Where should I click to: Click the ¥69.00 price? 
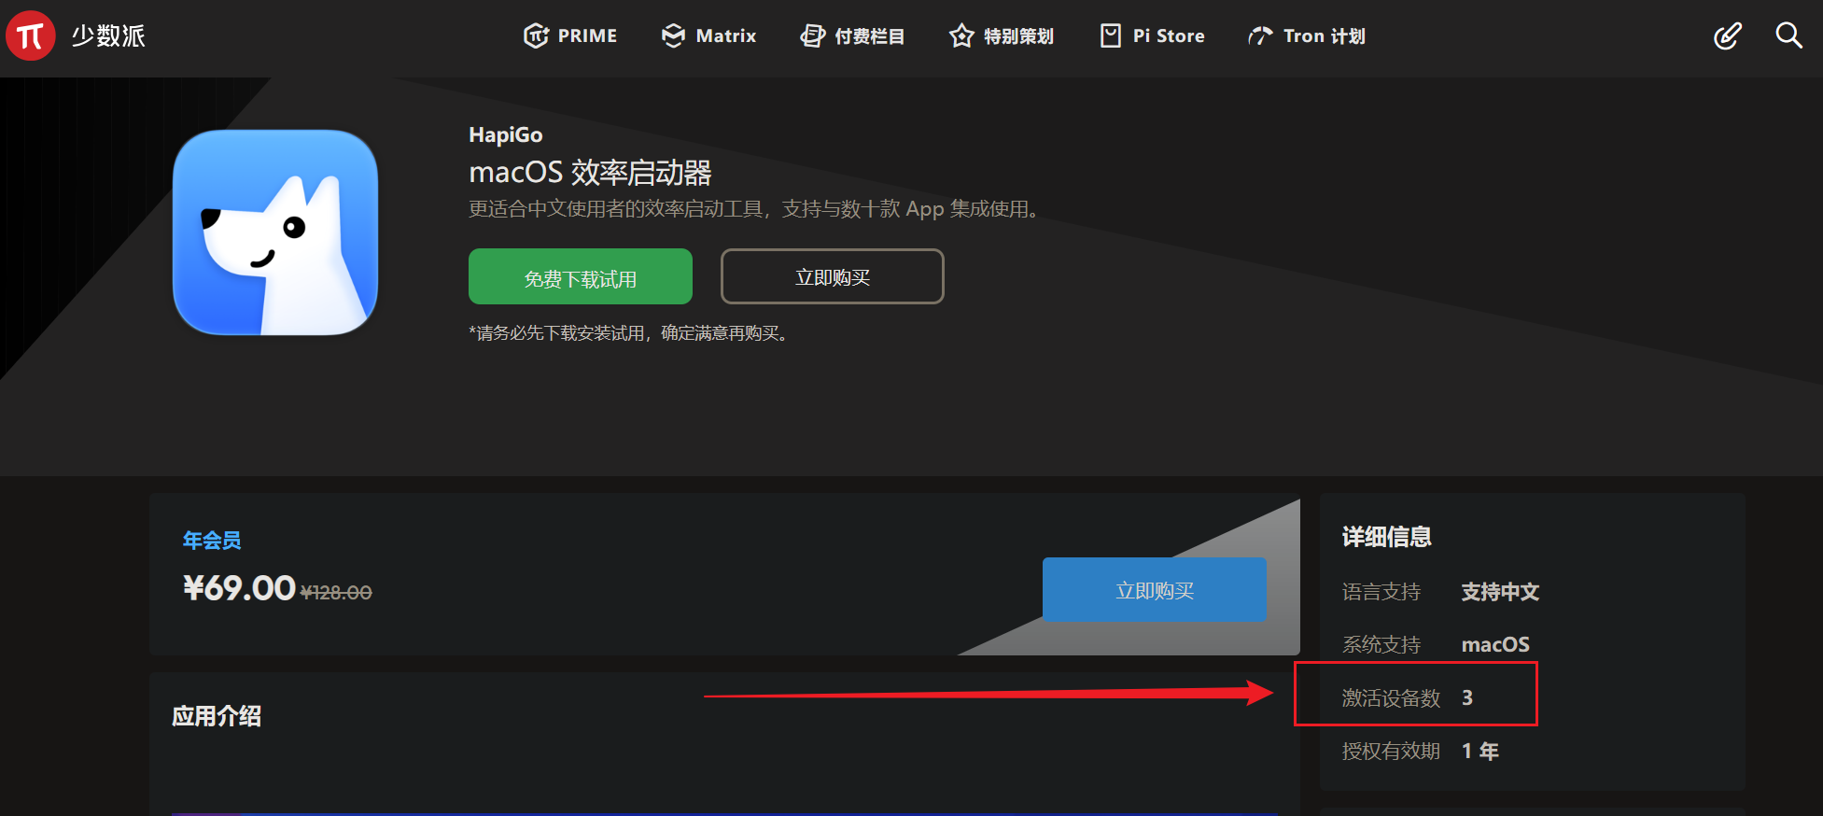239,587
